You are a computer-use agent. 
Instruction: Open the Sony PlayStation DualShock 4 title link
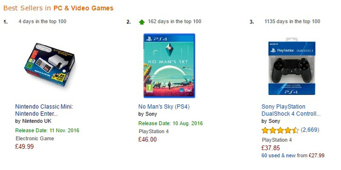(291, 110)
